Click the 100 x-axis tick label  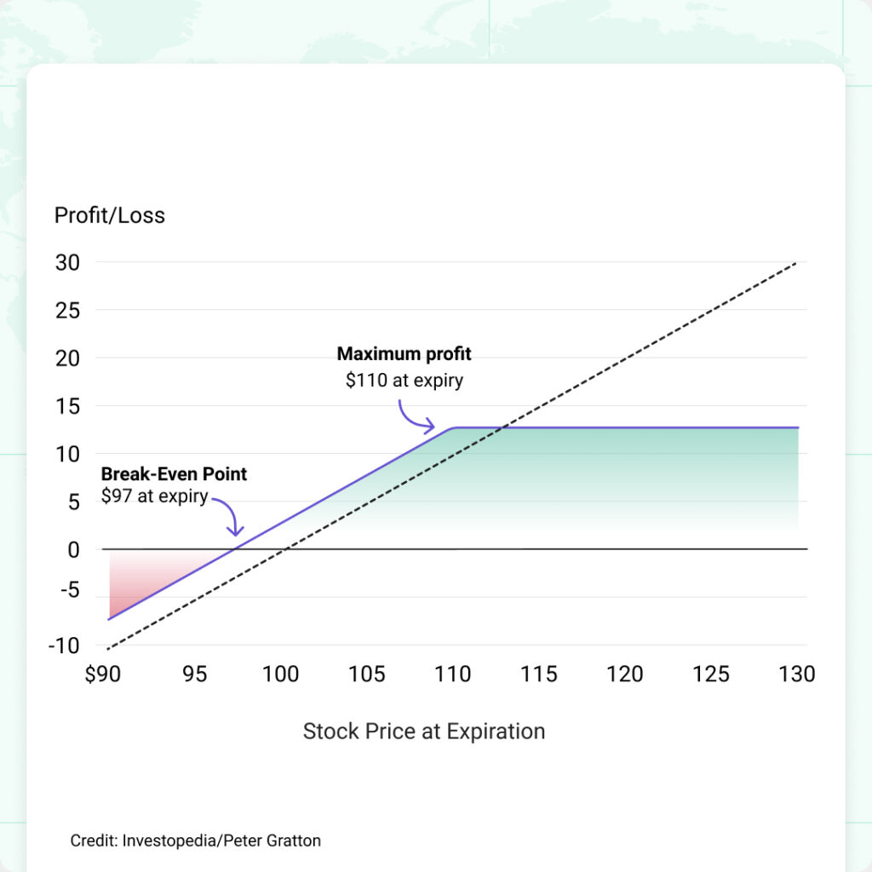click(x=281, y=674)
